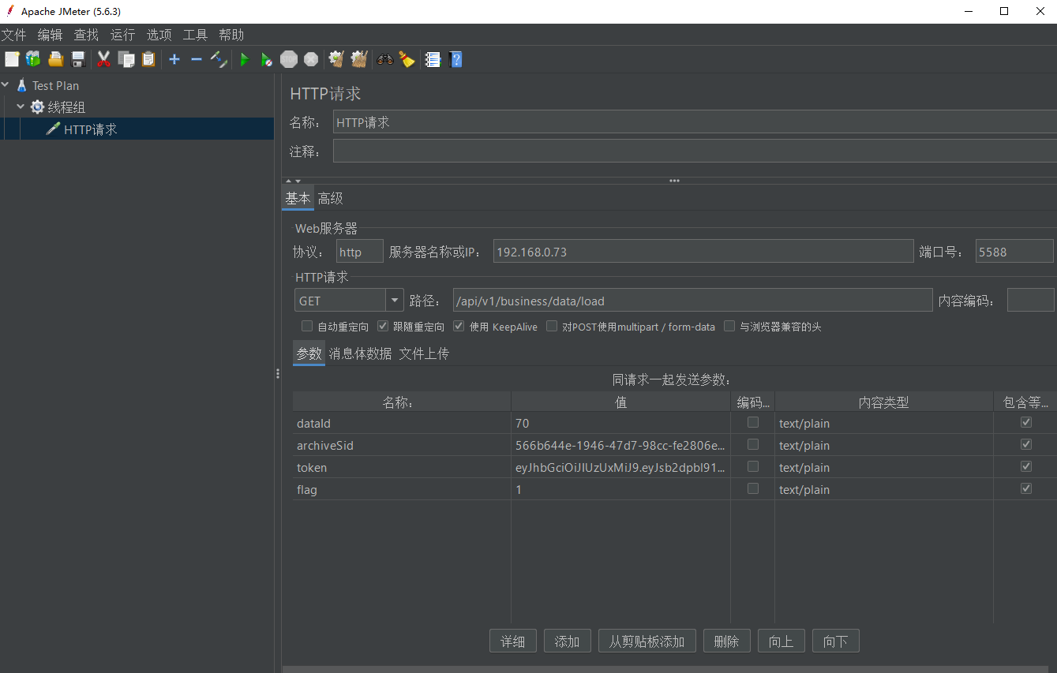Switch to the 基本 tab
Screen dimensions: 1057x673
click(x=298, y=199)
